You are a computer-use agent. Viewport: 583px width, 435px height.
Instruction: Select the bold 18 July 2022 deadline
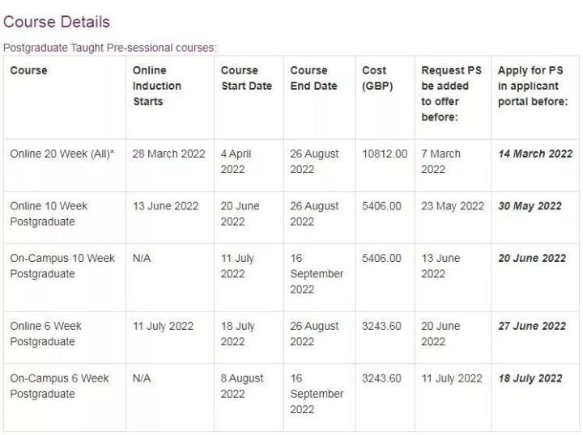click(530, 378)
